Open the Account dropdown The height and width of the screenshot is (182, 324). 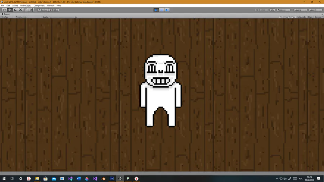283,10
